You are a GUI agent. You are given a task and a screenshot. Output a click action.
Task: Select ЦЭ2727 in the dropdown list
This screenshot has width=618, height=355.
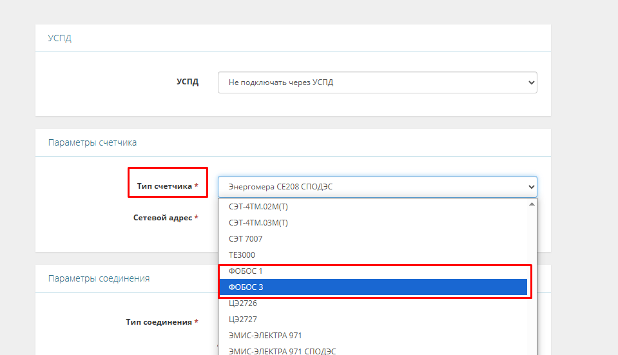coord(373,319)
